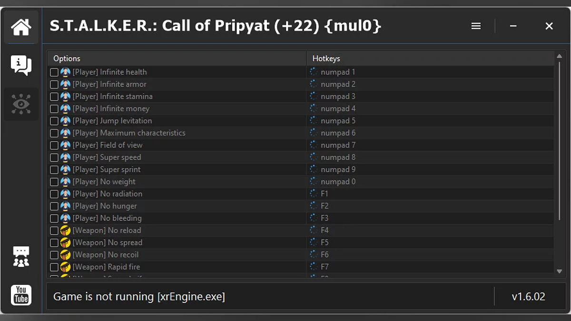Image resolution: width=571 pixels, height=321 pixels.
Task: Enable the Infinite health cheat
Action: (54, 72)
